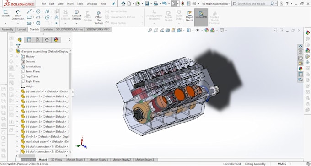Select the shaft connectors<1> component
311x166 pixels.
click(45, 146)
